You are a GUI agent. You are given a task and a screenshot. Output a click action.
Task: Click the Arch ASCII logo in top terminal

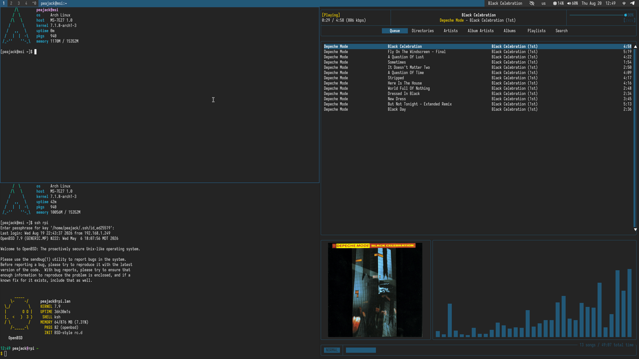[x=17, y=25]
